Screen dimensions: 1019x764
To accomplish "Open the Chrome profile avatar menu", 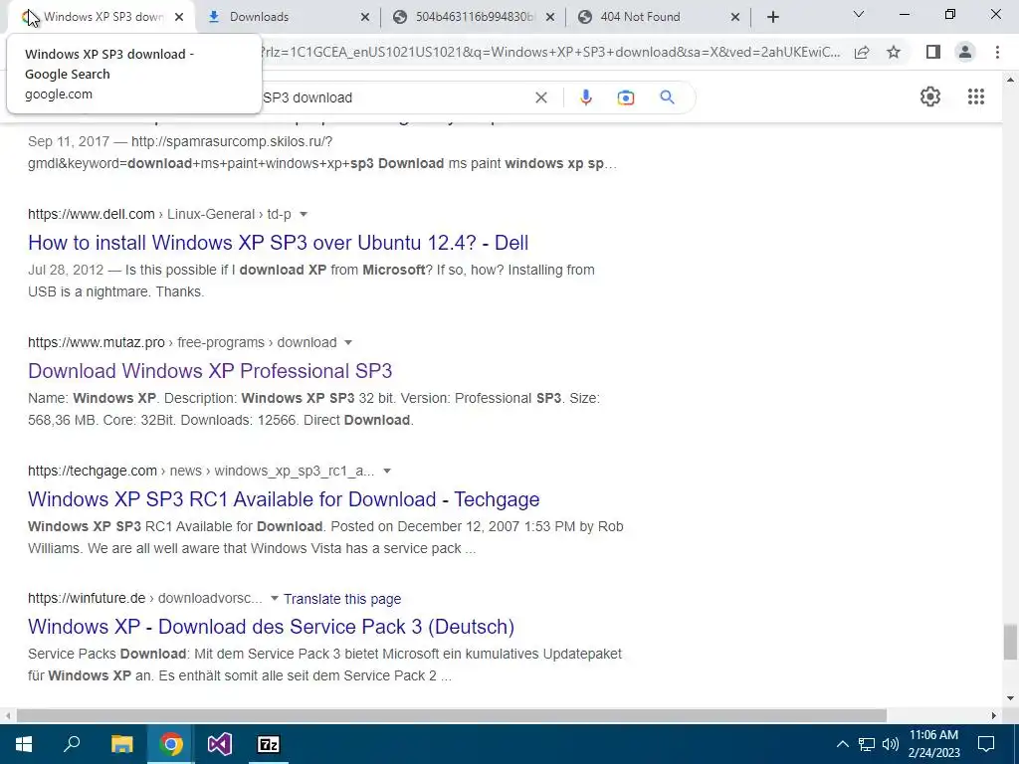I will point(965,52).
